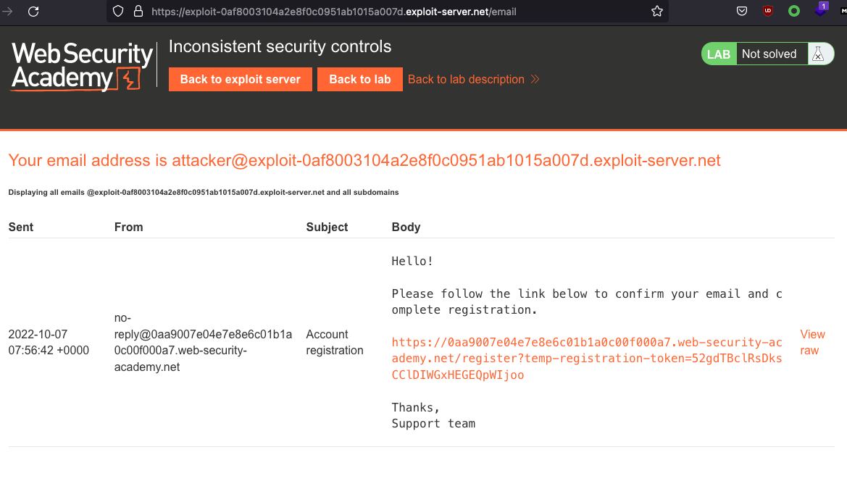The image size is (847, 497).
Task: Click the browser reload button
Action: (33, 12)
